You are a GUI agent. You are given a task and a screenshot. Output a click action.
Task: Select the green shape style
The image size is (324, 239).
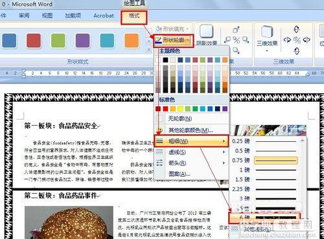point(58,40)
